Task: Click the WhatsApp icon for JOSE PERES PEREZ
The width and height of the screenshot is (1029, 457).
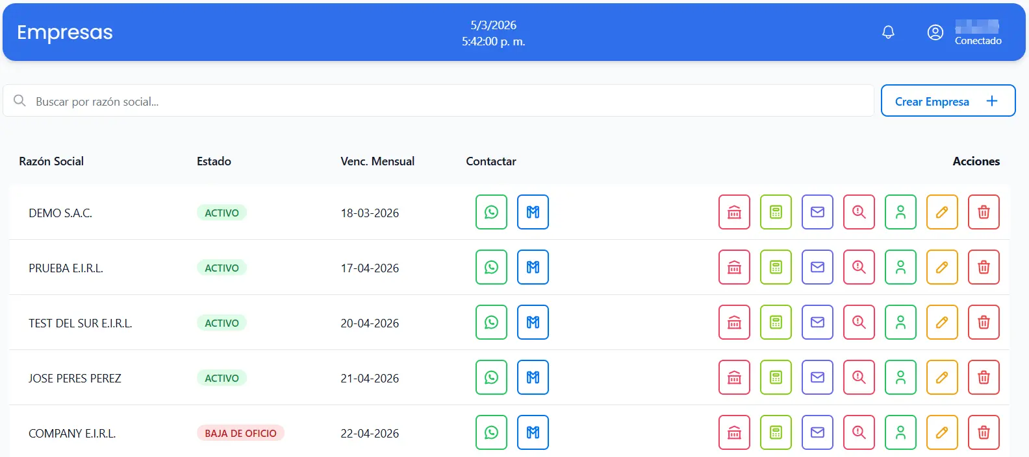Action: point(491,377)
